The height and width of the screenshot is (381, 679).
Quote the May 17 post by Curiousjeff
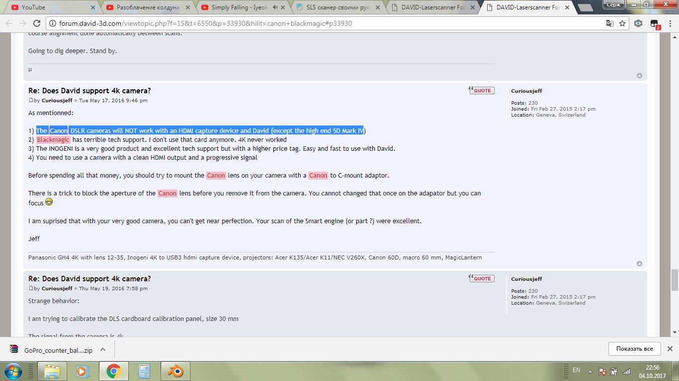(x=482, y=90)
